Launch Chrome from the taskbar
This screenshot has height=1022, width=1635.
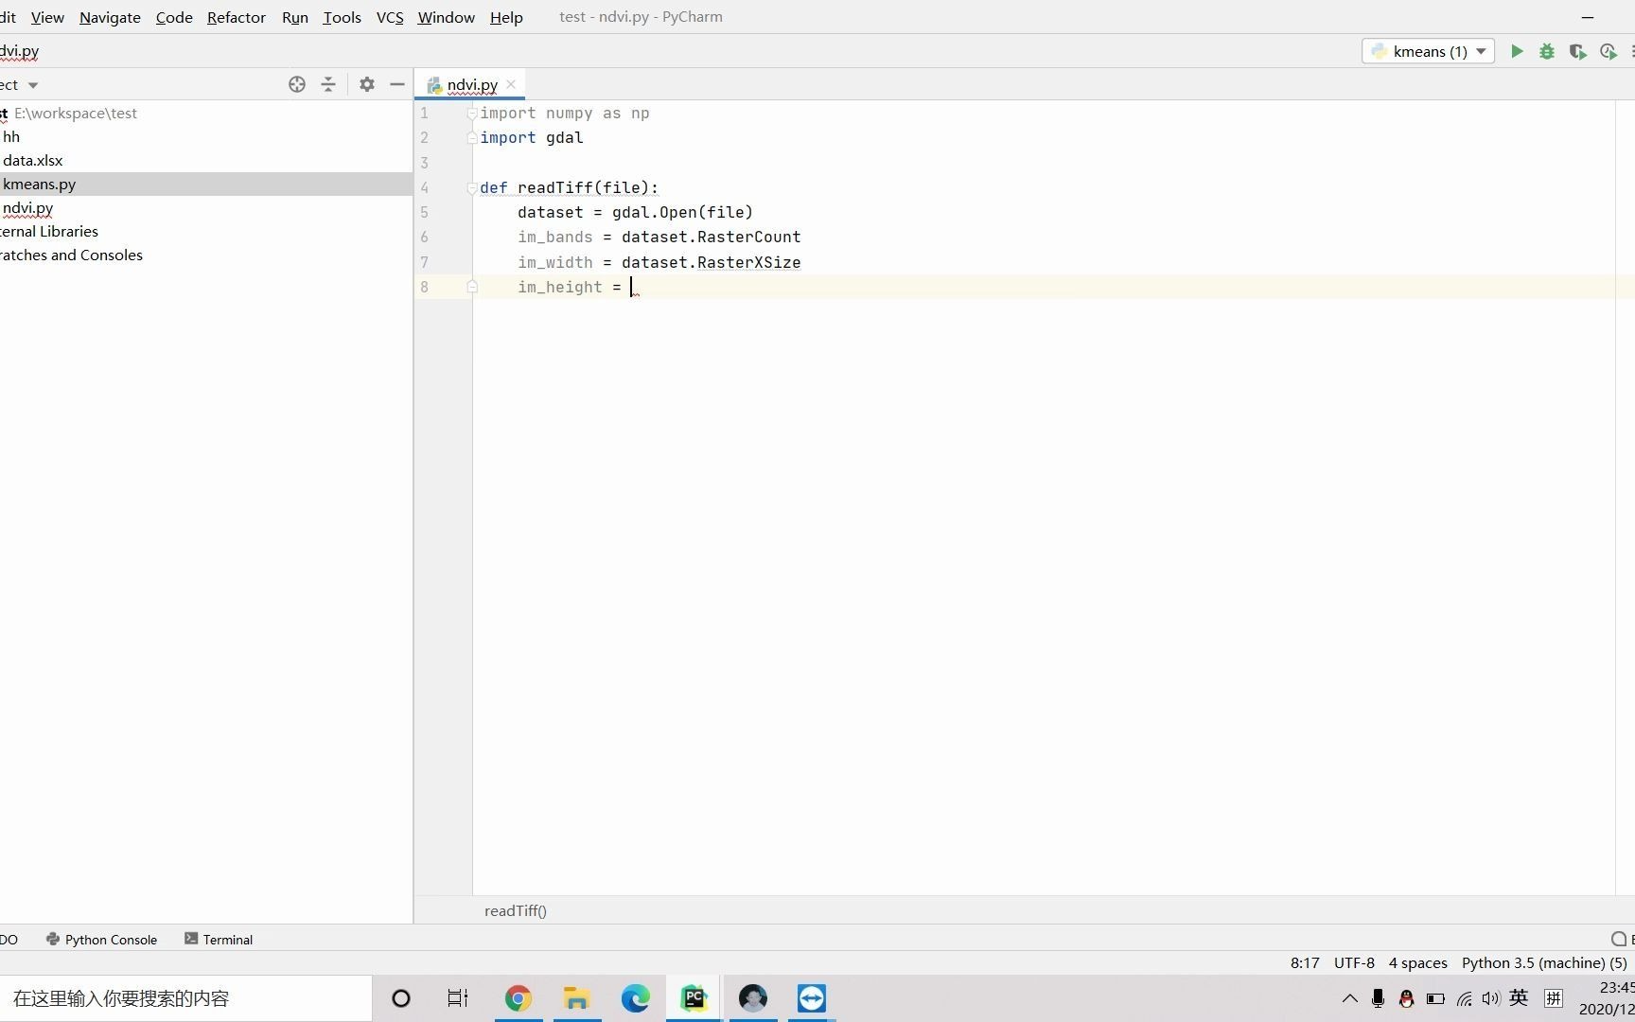coord(518,998)
